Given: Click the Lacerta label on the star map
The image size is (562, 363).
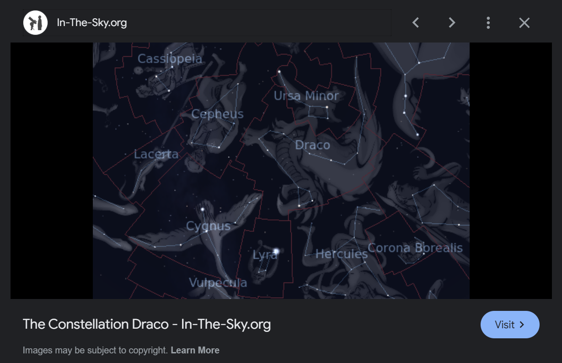Looking at the screenshot, I should coord(156,154).
